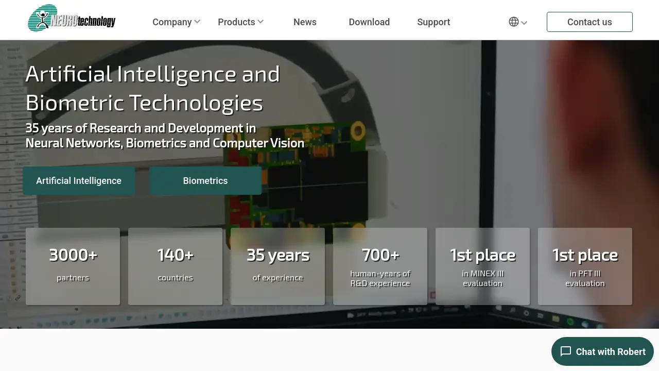Open the Download page
The height and width of the screenshot is (371, 659).
click(369, 22)
